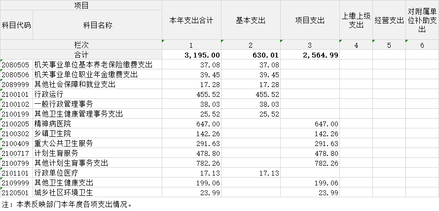The width and height of the screenshot is (439, 211).
Task: Click the 乡镇卫生院 cell
Action: pyautogui.click(x=97, y=133)
